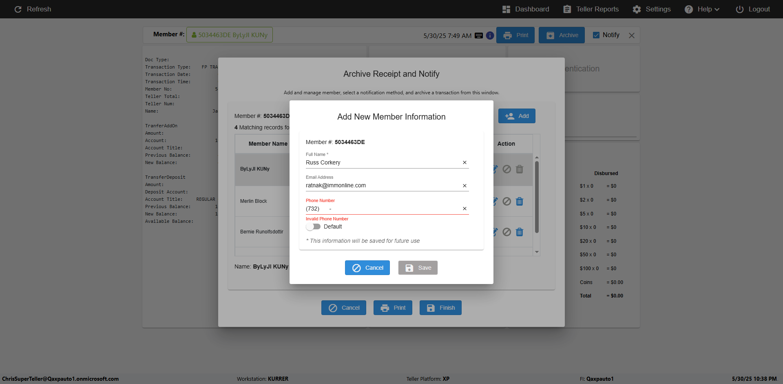Viewport: 783px width, 384px height.
Task: Click Cancel in Archive Receipt dialog
Action: pyautogui.click(x=344, y=308)
